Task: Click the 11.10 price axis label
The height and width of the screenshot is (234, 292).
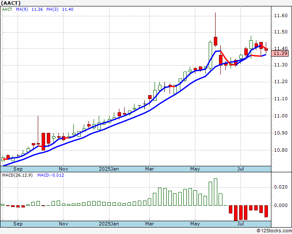Action: point(281,99)
